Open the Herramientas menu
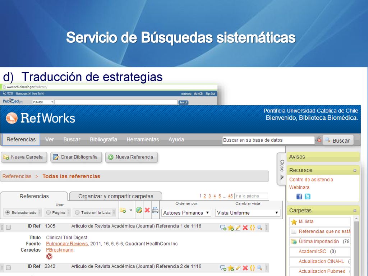 click(143, 139)
